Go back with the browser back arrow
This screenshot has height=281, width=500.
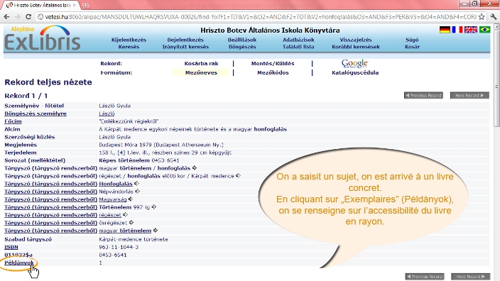click(6, 16)
